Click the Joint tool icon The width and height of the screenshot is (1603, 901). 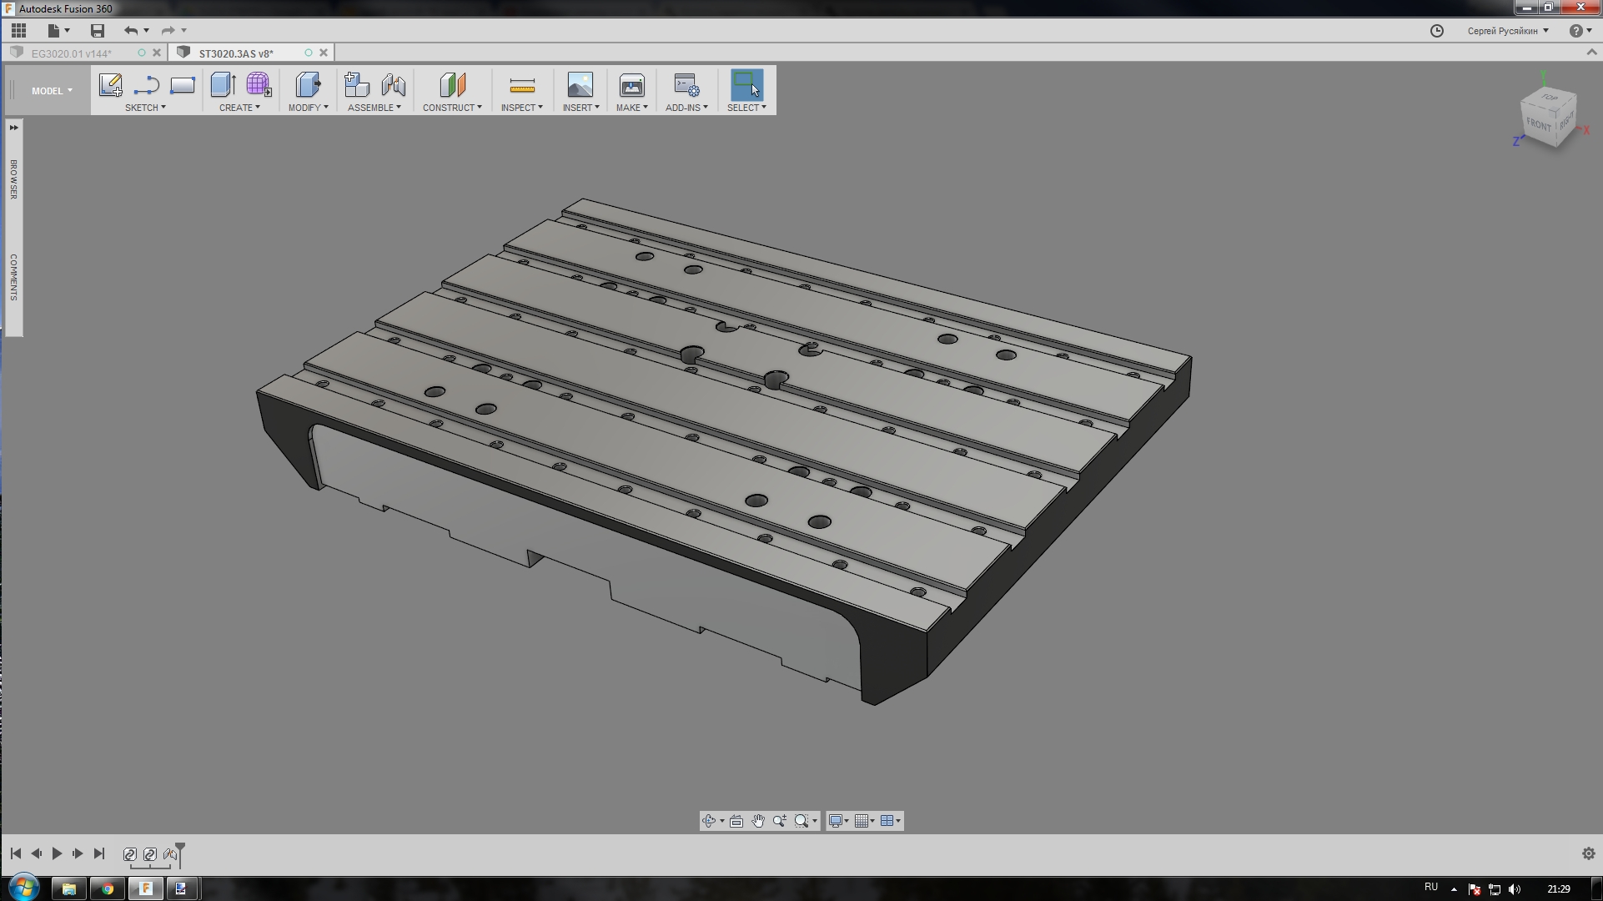[x=393, y=85]
